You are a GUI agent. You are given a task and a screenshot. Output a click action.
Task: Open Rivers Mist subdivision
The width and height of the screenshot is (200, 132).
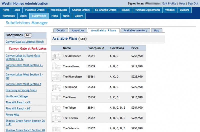click(x=12, y=115)
